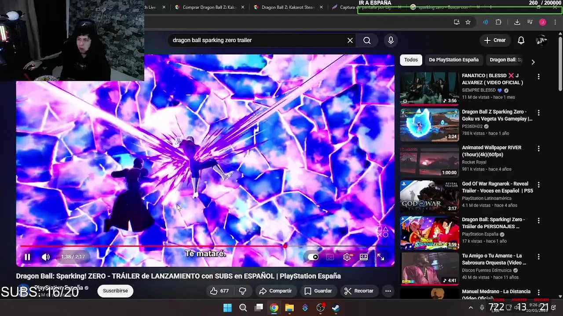Save the video with Guardar
Viewport: 563px width, 316px height.
(x=318, y=291)
